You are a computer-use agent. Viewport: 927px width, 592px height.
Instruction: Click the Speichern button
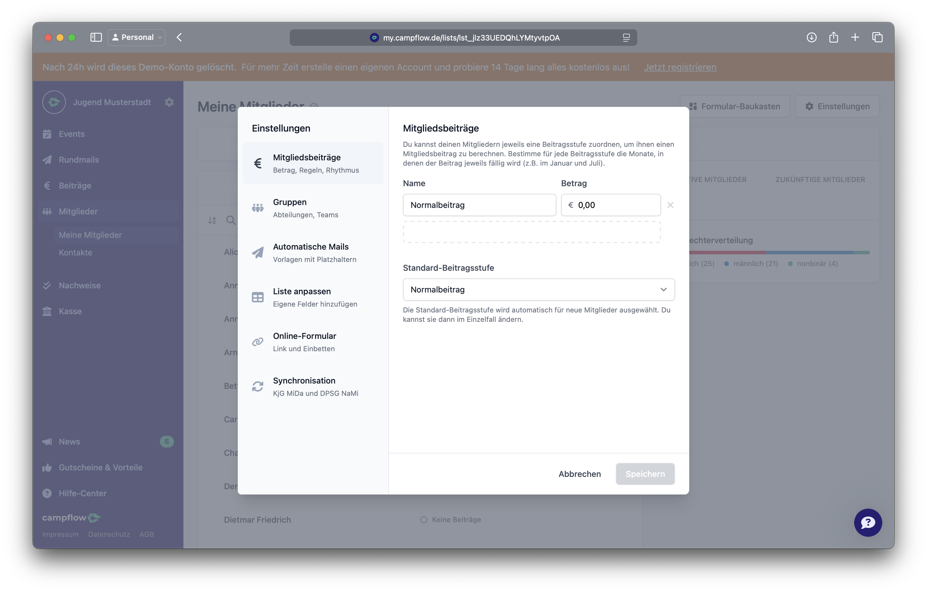tap(645, 474)
